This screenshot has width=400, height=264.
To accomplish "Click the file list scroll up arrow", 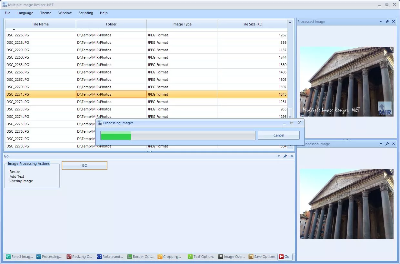I will (290, 22).
